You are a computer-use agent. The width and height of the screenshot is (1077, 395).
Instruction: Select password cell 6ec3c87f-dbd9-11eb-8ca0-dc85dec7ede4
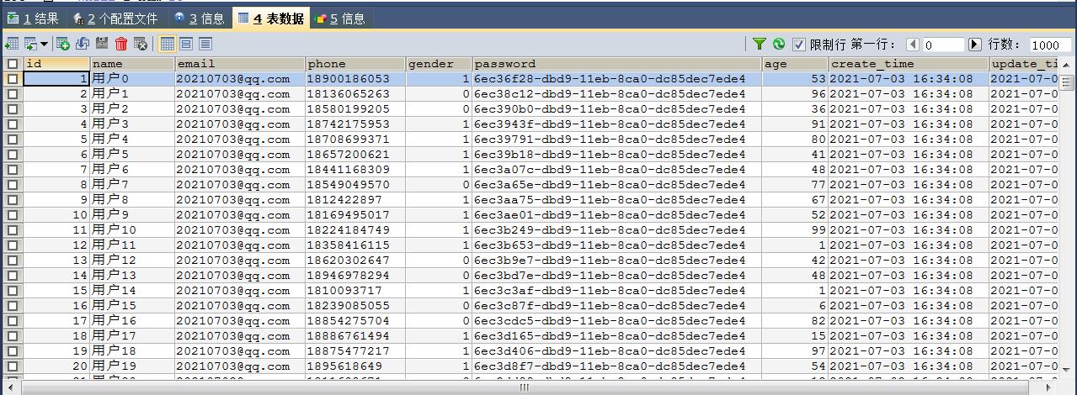click(x=617, y=306)
